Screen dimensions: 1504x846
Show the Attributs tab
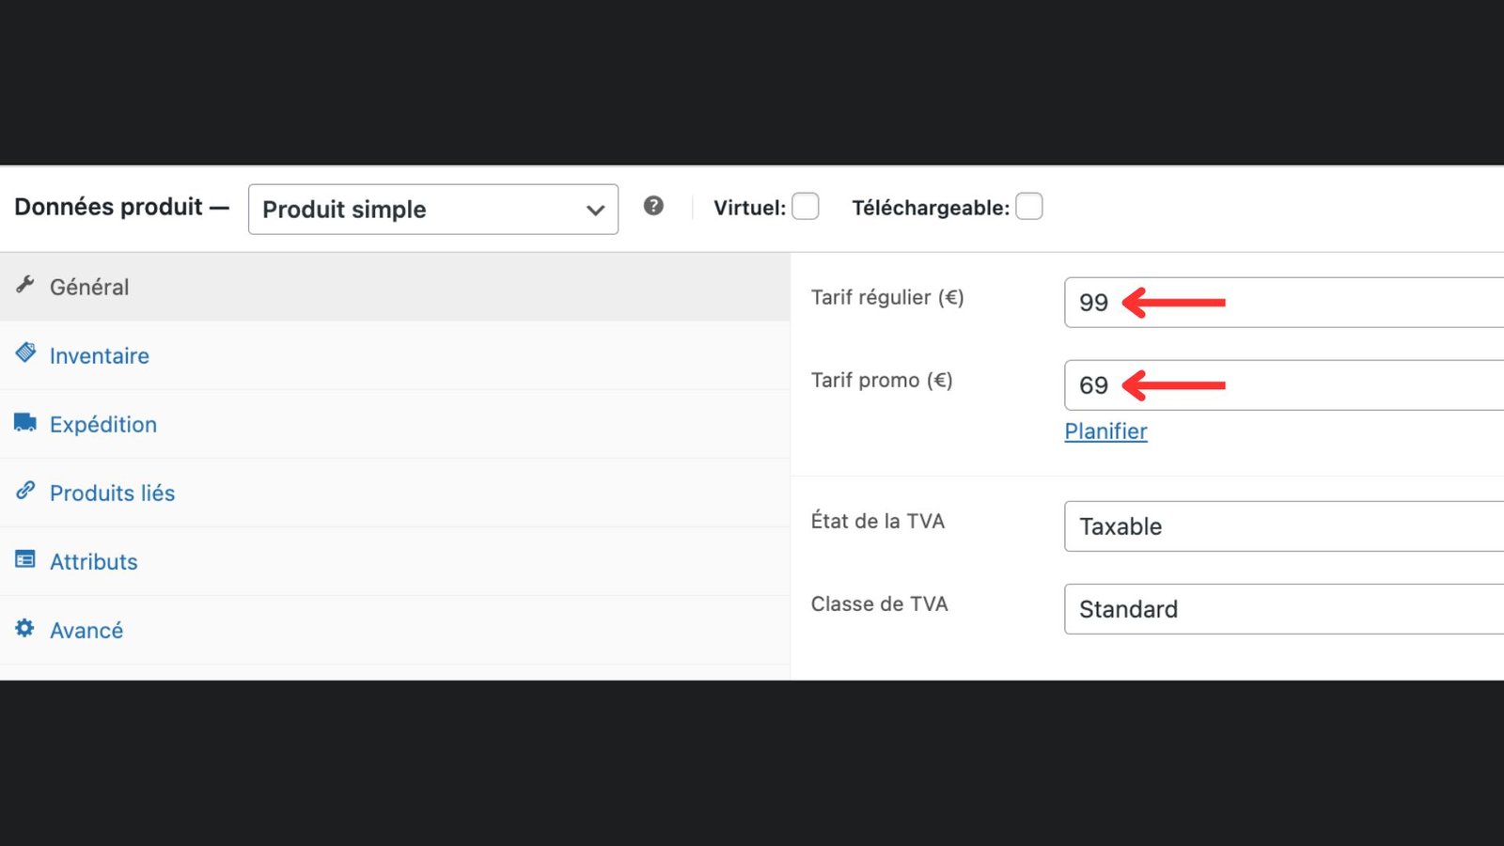click(x=395, y=561)
